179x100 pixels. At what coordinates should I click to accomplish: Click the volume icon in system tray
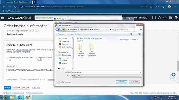point(158,97)
